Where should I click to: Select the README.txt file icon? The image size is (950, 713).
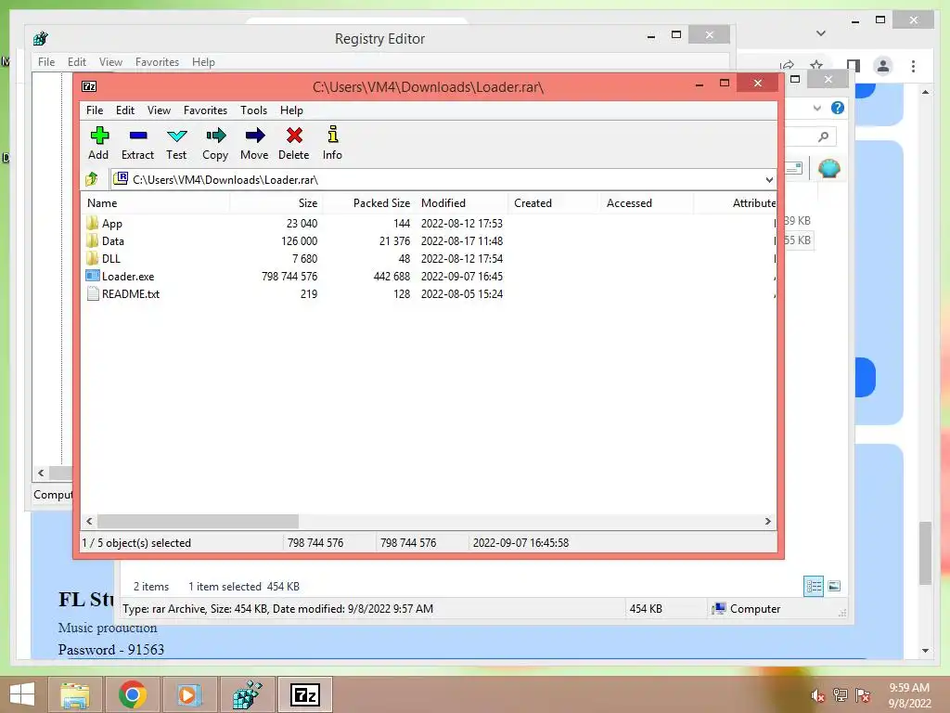coord(93,293)
